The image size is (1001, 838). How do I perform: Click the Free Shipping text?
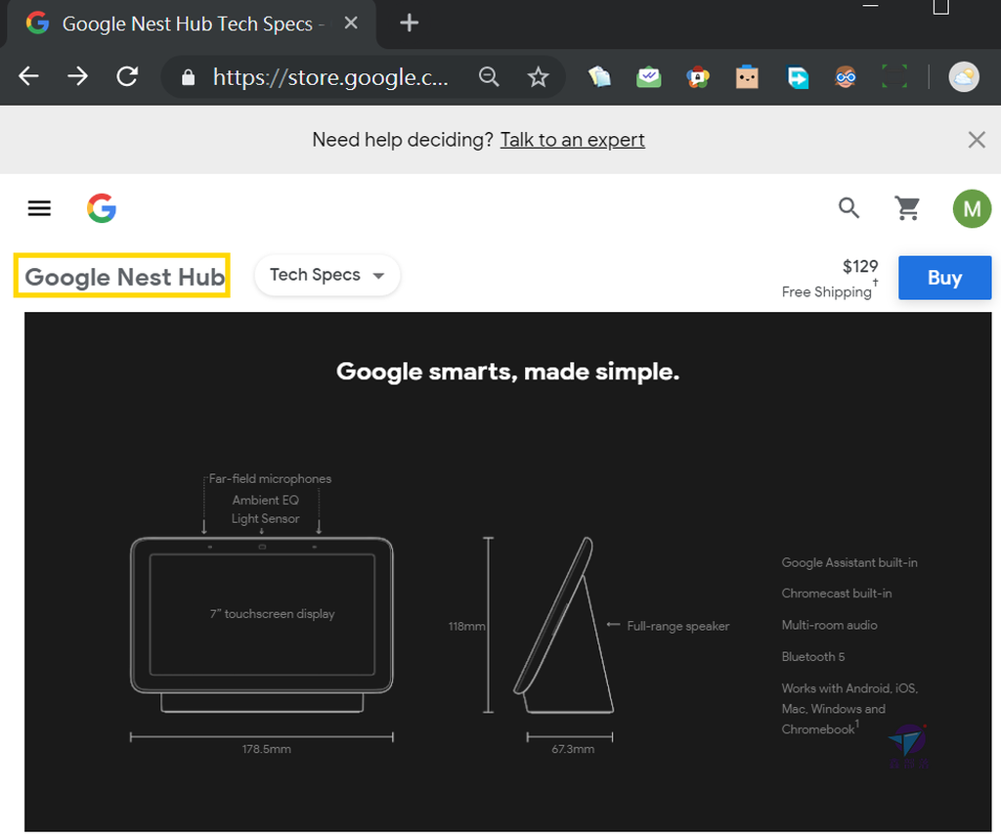pos(827,292)
